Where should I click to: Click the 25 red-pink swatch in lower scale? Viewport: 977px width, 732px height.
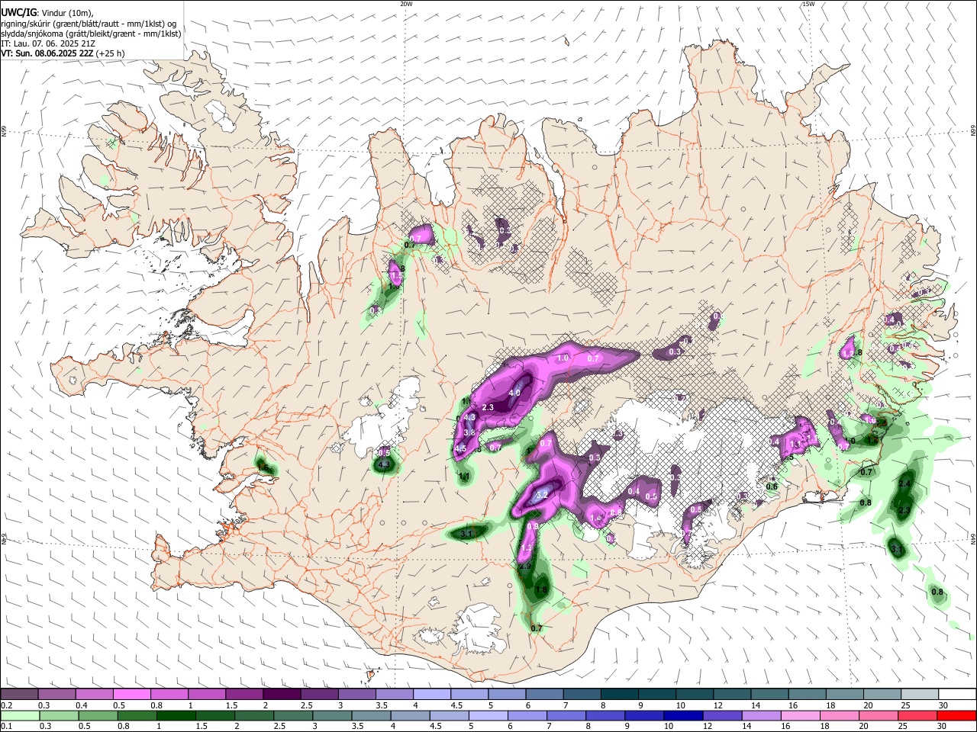pos(917,715)
